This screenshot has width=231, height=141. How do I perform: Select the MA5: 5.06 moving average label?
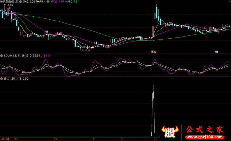click(29, 1)
